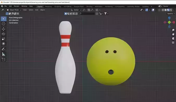Set selection mode to New (first square icon)
The height and width of the screenshot is (102, 176).
coord(7,14)
